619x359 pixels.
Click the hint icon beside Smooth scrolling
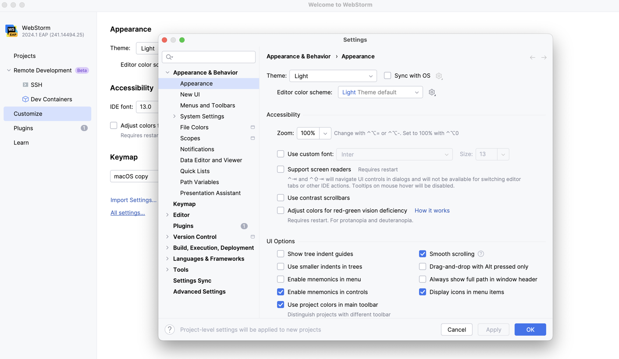coord(481,253)
